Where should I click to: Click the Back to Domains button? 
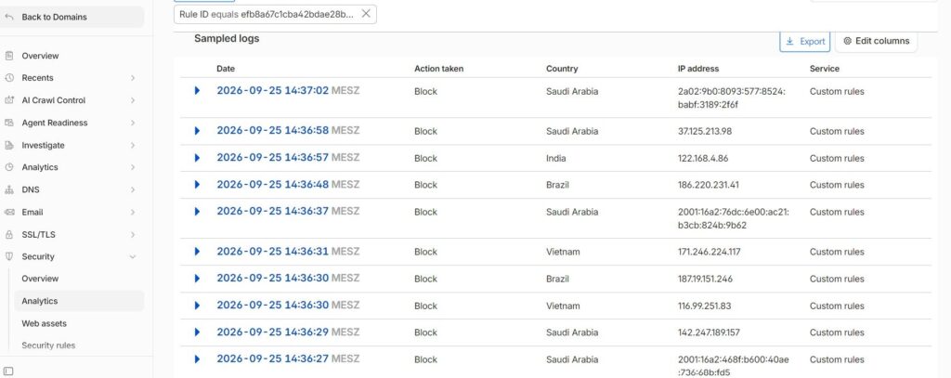pos(72,17)
